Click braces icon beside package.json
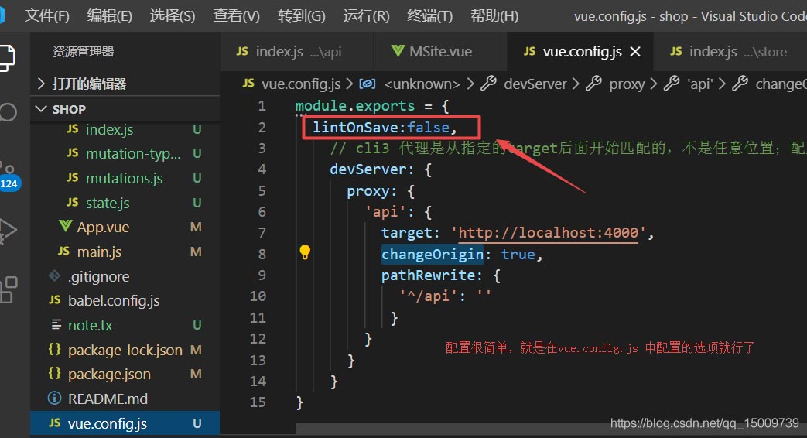Screen dimensions: 807x438 coord(54,373)
